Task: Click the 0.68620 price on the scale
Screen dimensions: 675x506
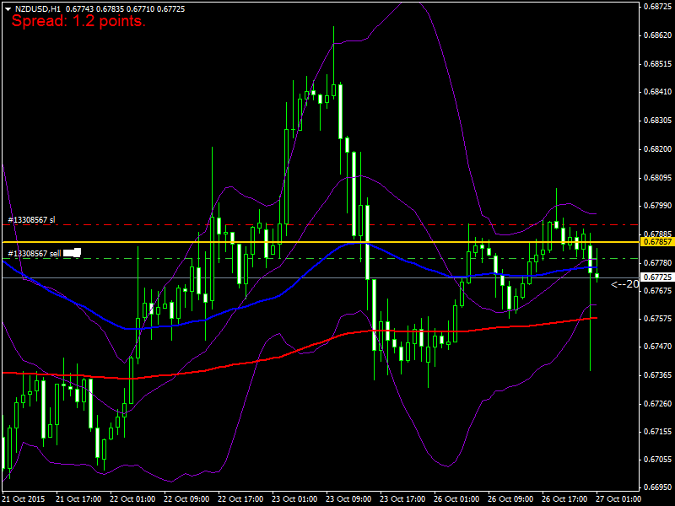Action: click(656, 35)
